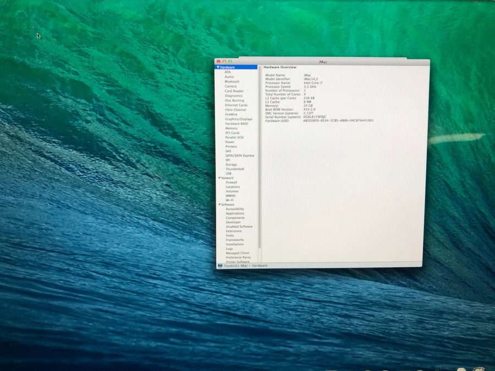
Task: Select Firewall under Network
Action: point(232,182)
